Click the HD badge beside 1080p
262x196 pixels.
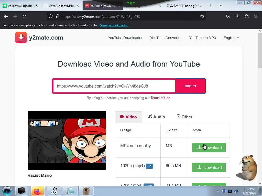pyautogui.click(x=149, y=166)
